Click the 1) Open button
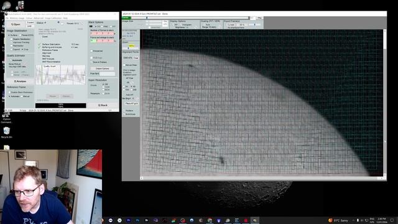 tap(16, 24)
